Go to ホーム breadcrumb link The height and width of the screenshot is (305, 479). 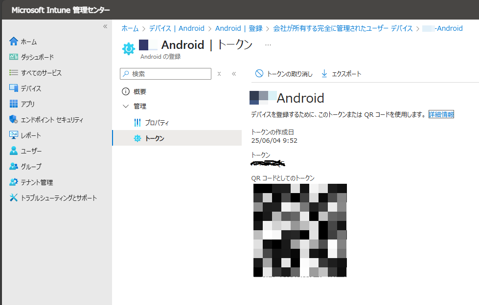[130, 28]
